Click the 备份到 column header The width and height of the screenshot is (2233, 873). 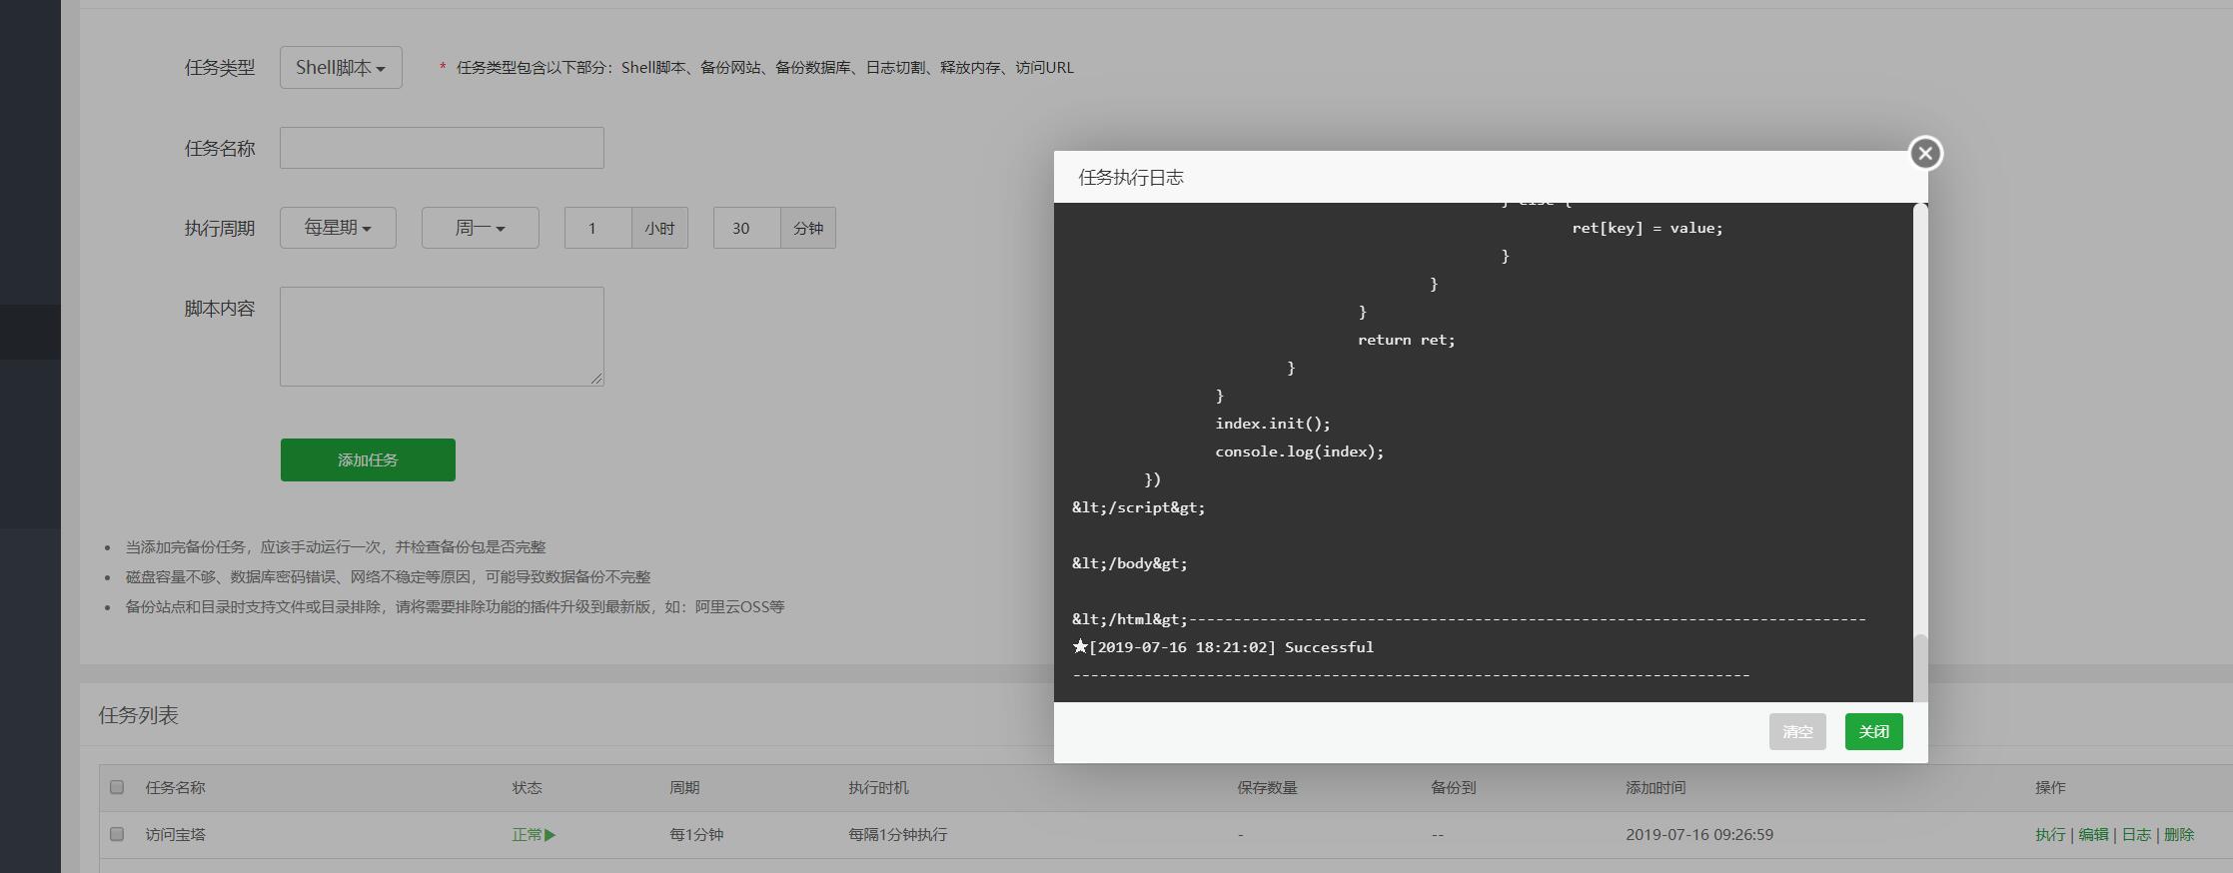pyautogui.click(x=1453, y=787)
